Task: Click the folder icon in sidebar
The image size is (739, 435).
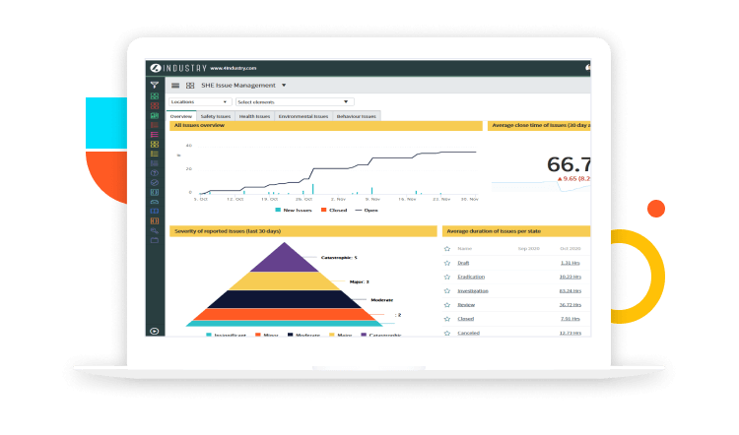Action: tap(154, 240)
